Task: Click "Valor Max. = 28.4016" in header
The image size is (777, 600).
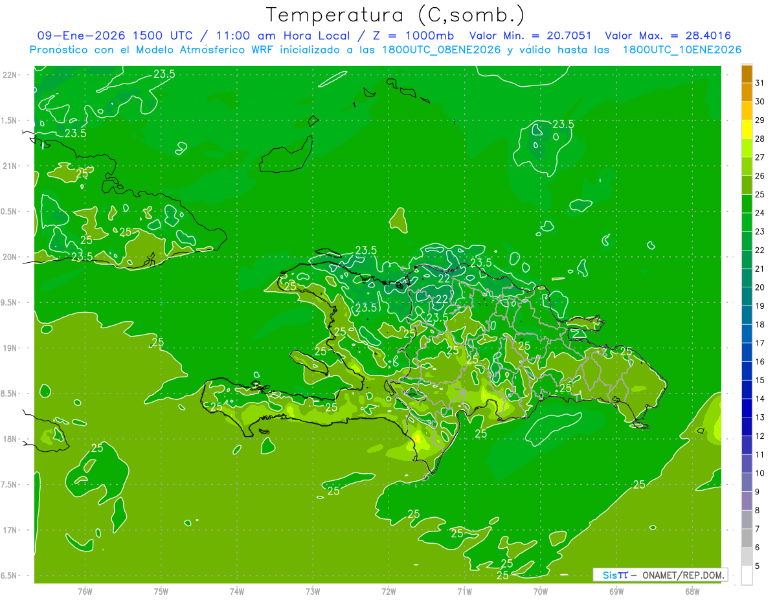Action: point(668,36)
